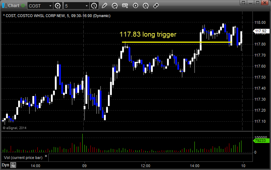The image size is (271, 170).
Task: Open the GET studies menu icon
Action: pos(125,6)
